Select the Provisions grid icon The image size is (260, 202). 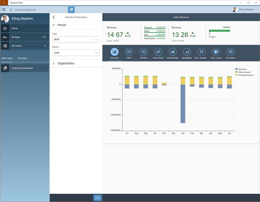(230, 52)
